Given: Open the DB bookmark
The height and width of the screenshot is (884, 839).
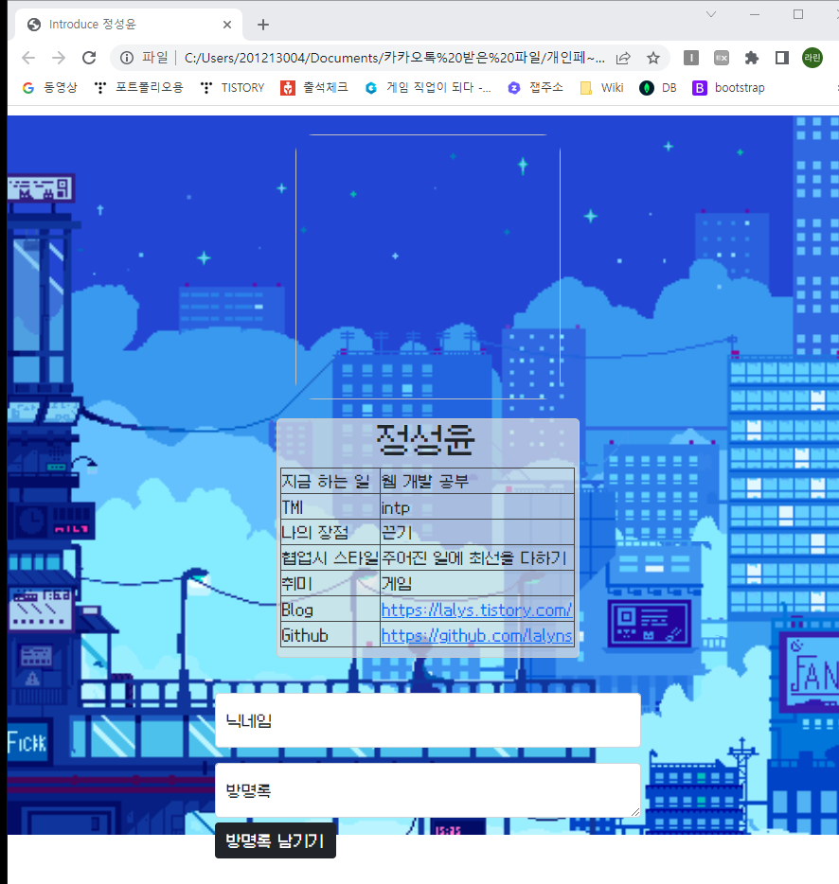Looking at the screenshot, I should [x=658, y=88].
